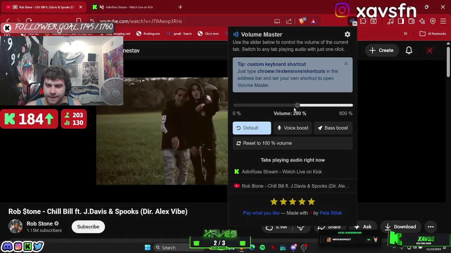Click the YouTube Ask button
This screenshot has width=451, height=253.
click(363, 227)
